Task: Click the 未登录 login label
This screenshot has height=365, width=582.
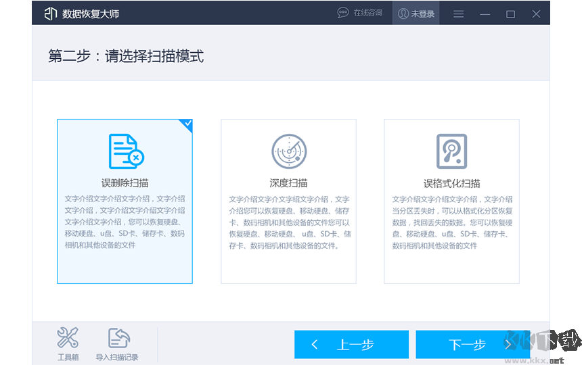Action: (x=423, y=14)
